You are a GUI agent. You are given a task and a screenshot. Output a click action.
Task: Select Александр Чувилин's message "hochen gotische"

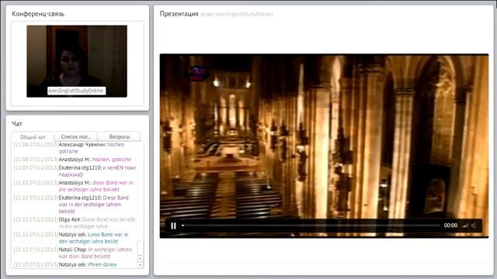click(92, 148)
